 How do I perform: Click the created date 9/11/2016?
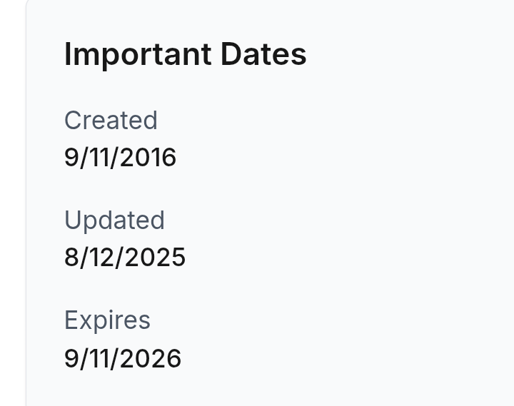pos(121,158)
